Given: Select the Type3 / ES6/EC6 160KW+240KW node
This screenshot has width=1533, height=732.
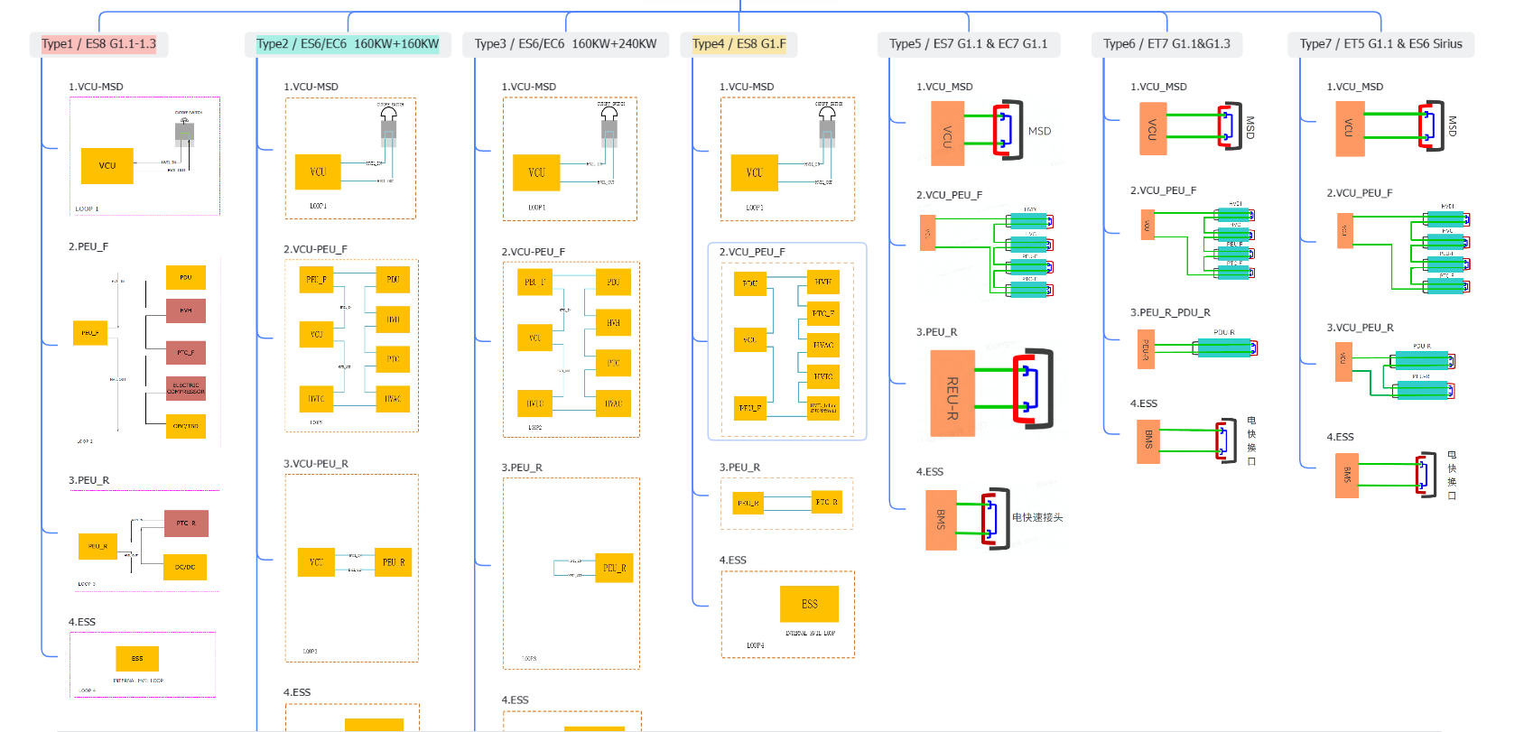Looking at the screenshot, I should pos(566,44).
